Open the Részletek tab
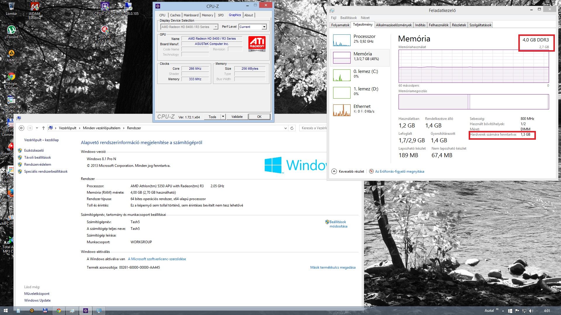Image resolution: width=561 pixels, height=315 pixels. [x=459, y=25]
